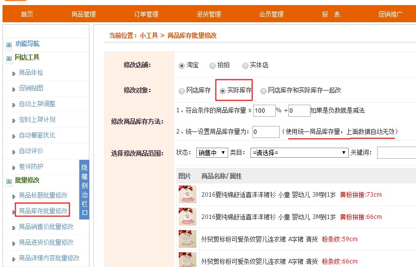416x267 pixels.
Task: Click the 网店工具 section icon
Action: point(9,58)
